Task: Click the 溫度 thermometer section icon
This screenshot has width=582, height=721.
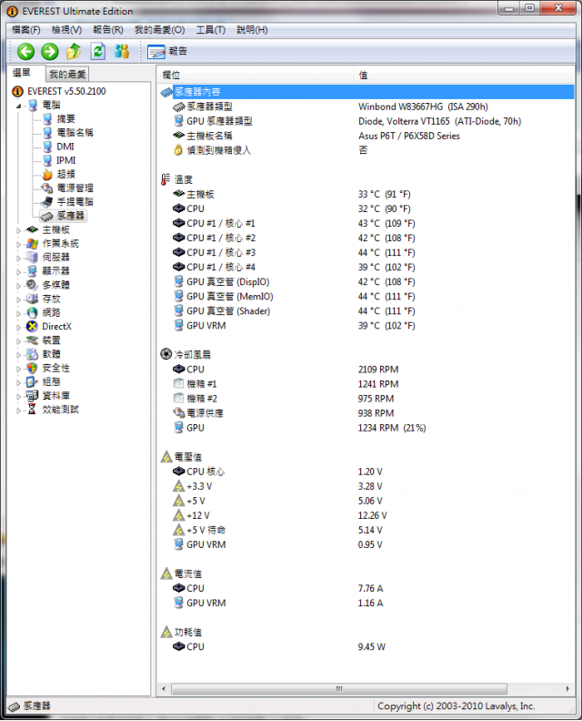Action: pyautogui.click(x=166, y=179)
